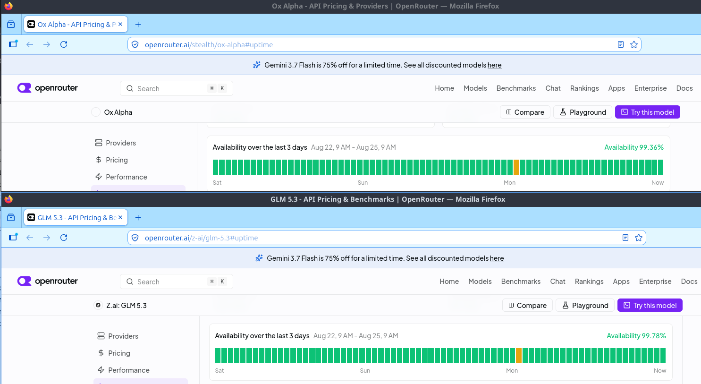The image size is (701, 384).
Task: Close the Ox Alpha browser tab
Action: (120, 24)
